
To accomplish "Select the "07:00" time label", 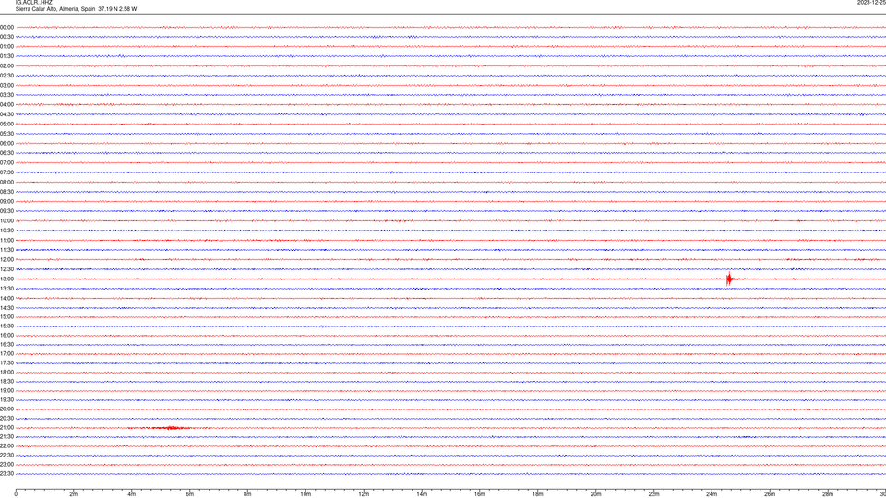I will (6, 162).
